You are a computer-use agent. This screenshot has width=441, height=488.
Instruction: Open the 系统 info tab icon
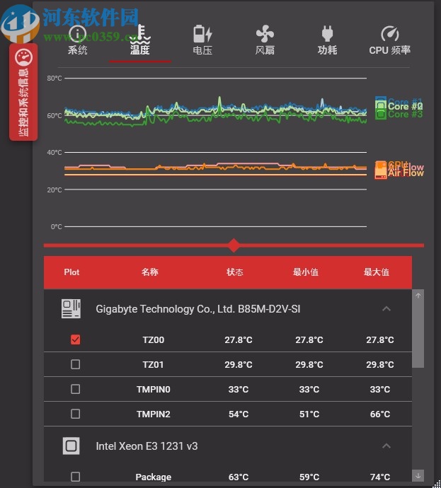(x=77, y=33)
